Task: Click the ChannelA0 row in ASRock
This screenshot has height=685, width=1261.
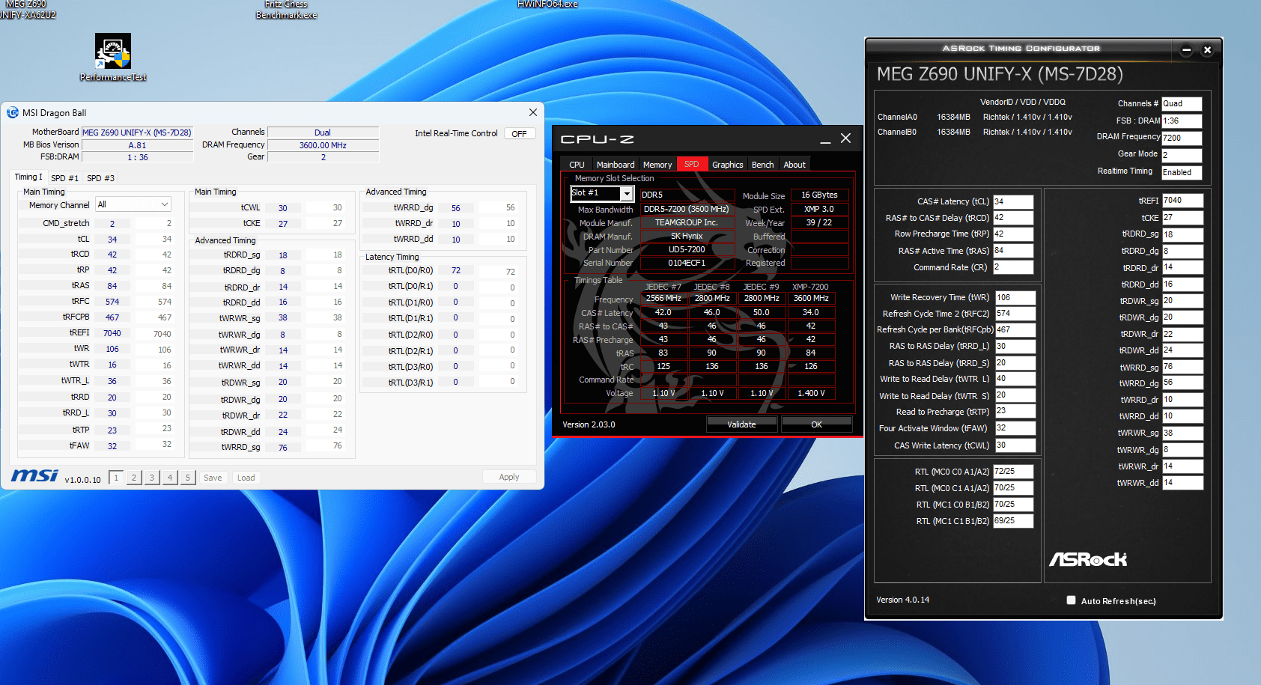Action: point(975,117)
